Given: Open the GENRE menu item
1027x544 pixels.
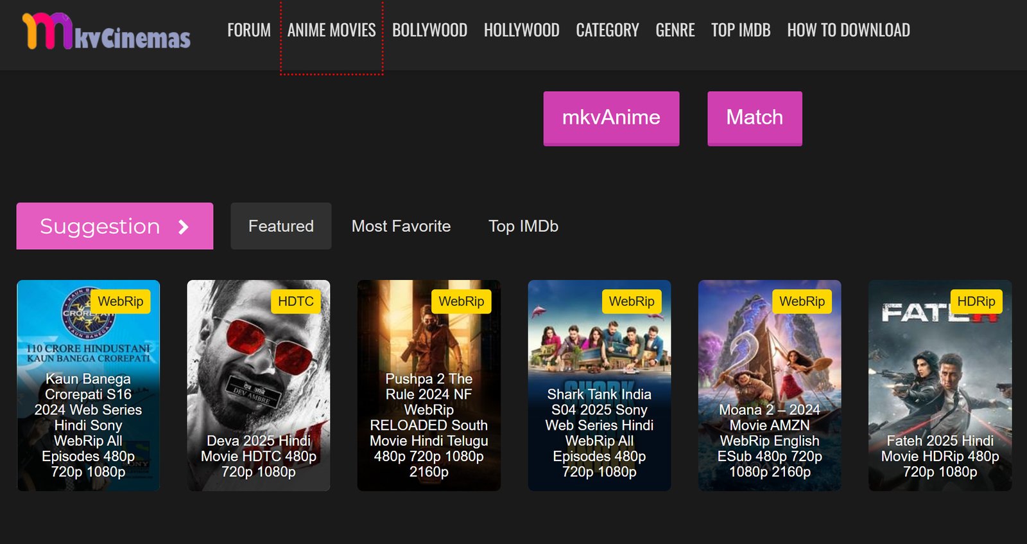Looking at the screenshot, I should (675, 30).
